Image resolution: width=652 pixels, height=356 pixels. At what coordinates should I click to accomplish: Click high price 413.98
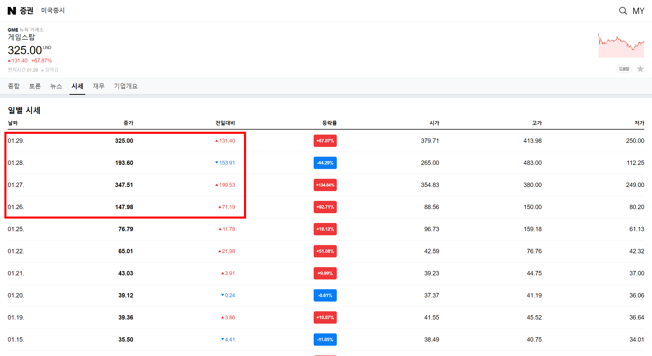(532, 141)
